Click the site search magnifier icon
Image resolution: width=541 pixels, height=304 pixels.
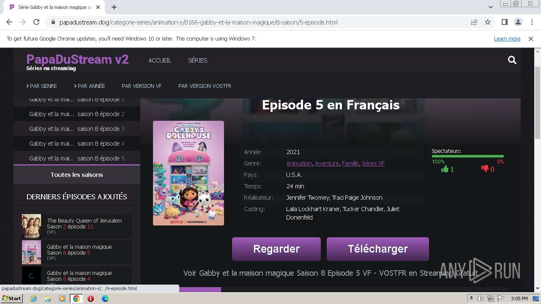pos(512,60)
